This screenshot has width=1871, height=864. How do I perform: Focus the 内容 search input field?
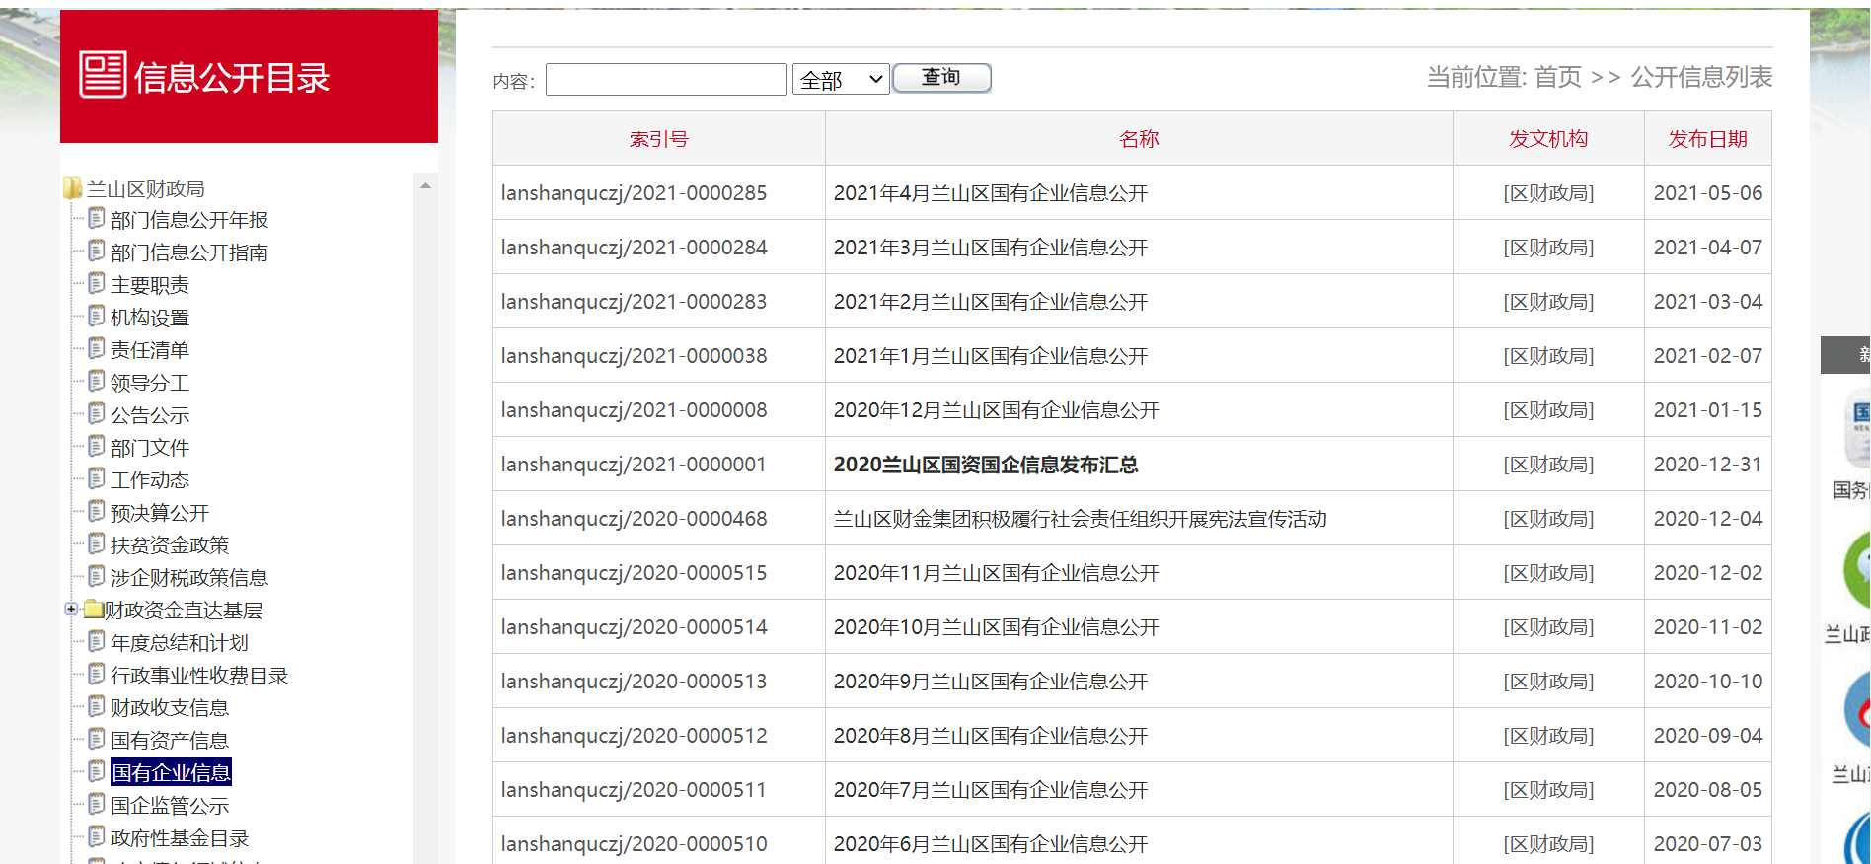(x=666, y=79)
